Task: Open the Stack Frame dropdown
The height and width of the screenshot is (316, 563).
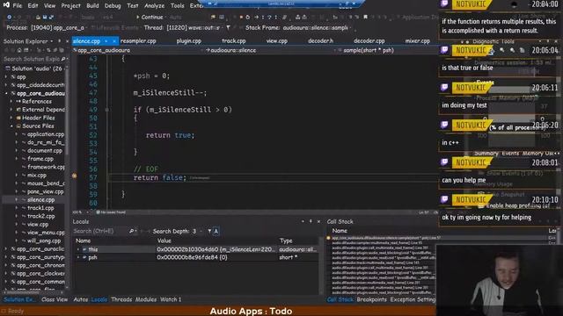Action: pyautogui.click(x=317, y=27)
